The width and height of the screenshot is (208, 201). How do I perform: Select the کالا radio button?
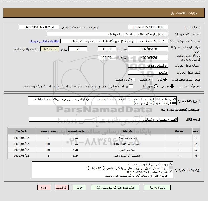pyautogui.click(x=165, y=80)
